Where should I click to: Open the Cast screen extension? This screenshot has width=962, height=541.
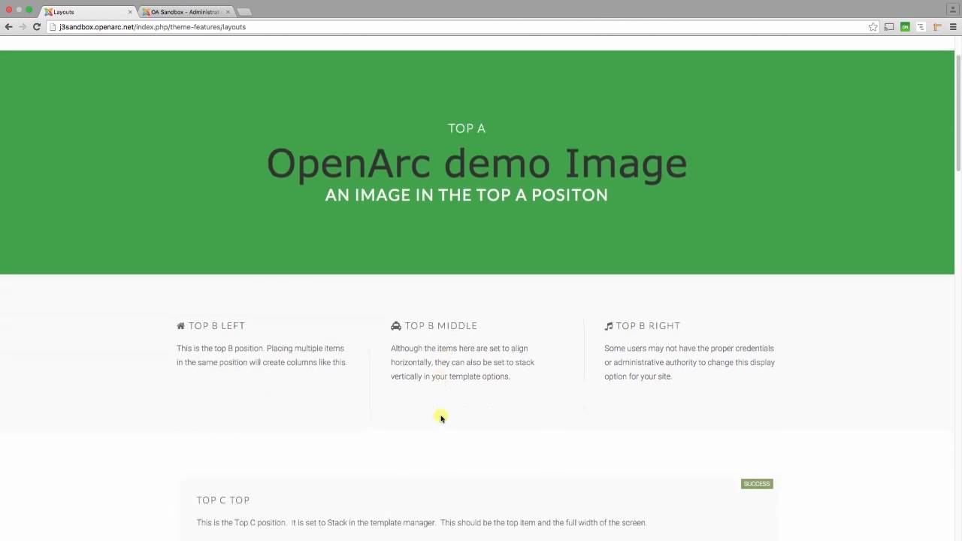pyautogui.click(x=889, y=27)
